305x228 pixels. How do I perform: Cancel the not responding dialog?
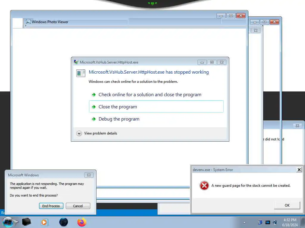(78, 206)
